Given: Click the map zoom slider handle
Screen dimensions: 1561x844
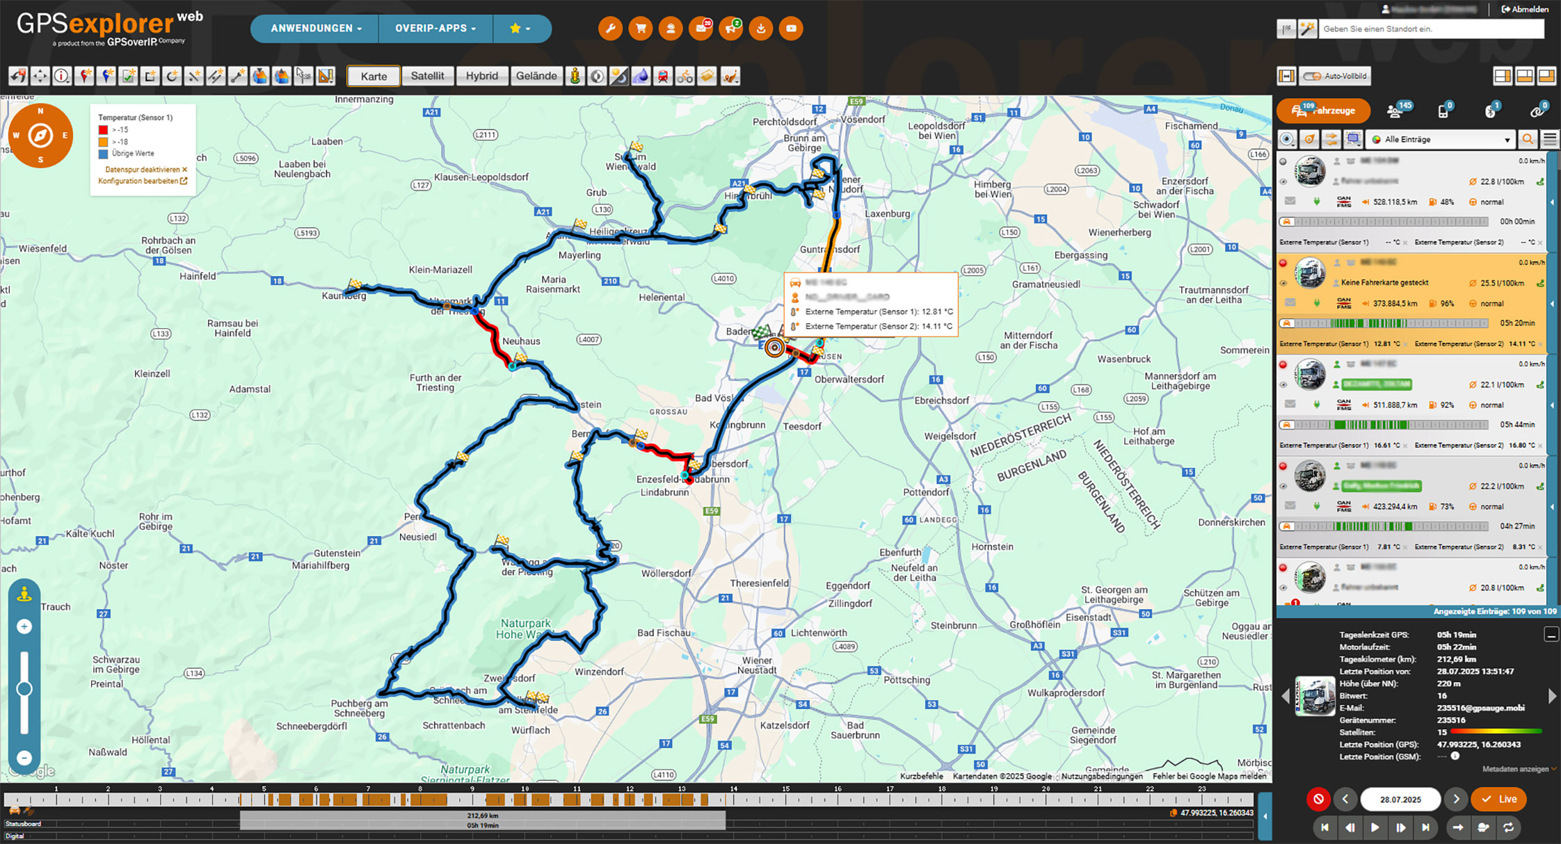Looking at the screenshot, I should click(x=24, y=688).
